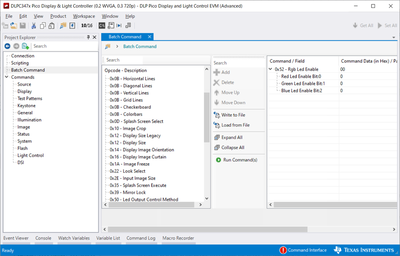Select 0x39 - Mirror Lock opcode
Viewport: 400px width, 256px height.
click(x=128, y=192)
